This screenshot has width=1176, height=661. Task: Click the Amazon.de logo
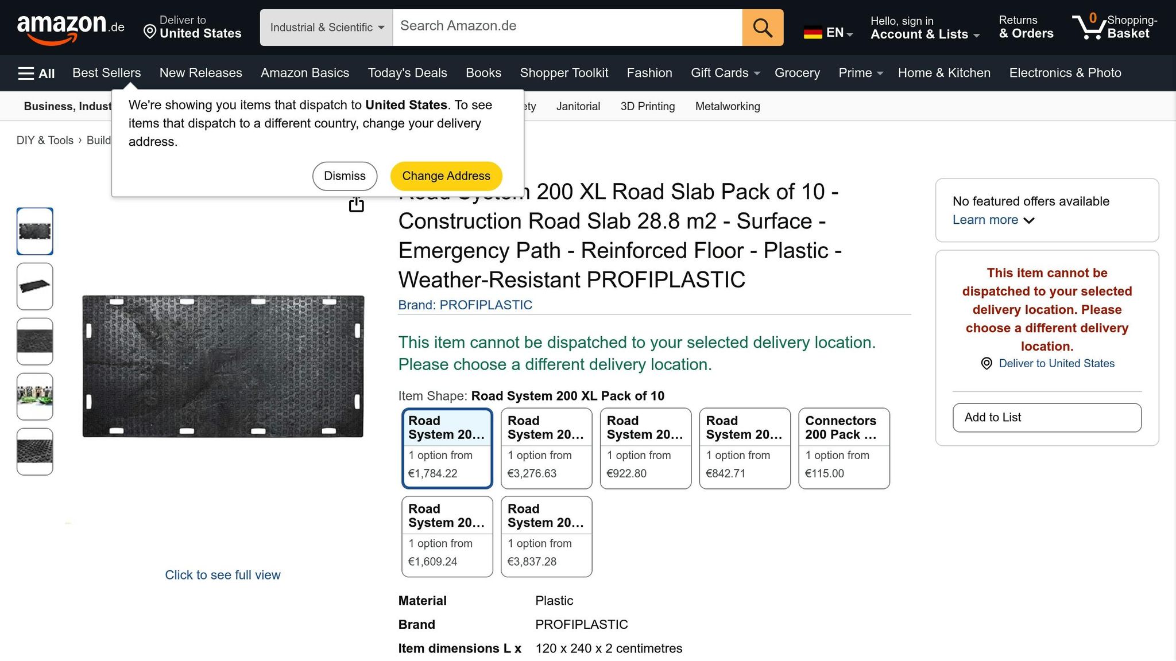(x=71, y=28)
